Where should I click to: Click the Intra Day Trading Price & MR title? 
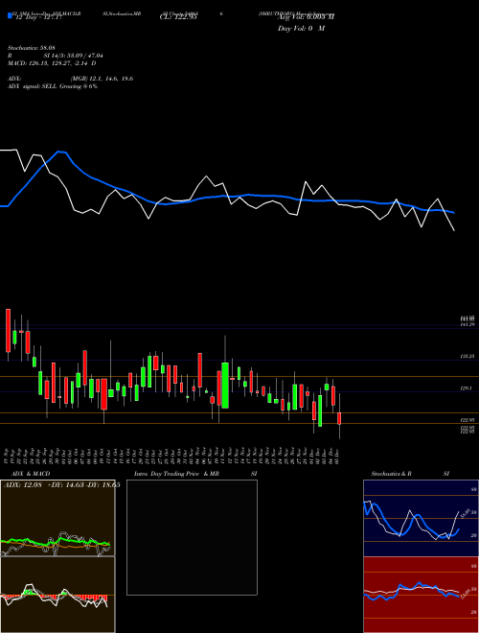point(176,474)
